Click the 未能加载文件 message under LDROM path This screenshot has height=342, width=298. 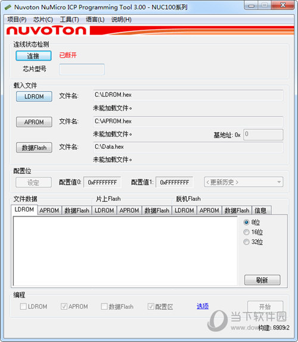click(113, 108)
